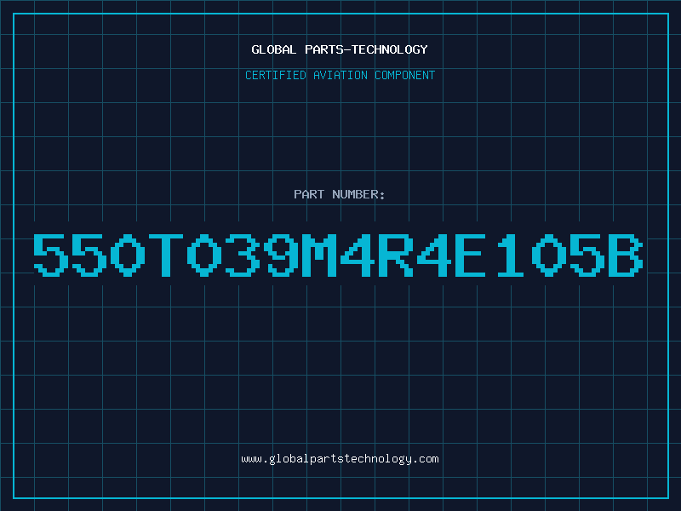Click the word COMPONENT in the subtitle
The height and width of the screenshot is (511, 681).
(405, 75)
